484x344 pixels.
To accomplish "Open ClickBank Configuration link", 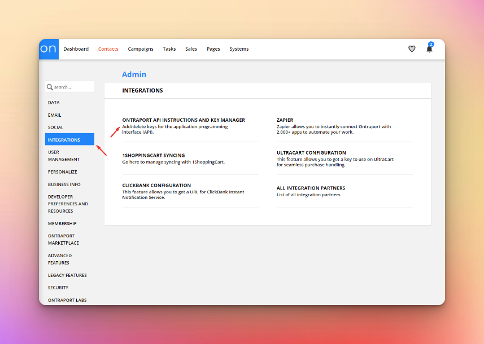I will (156, 186).
